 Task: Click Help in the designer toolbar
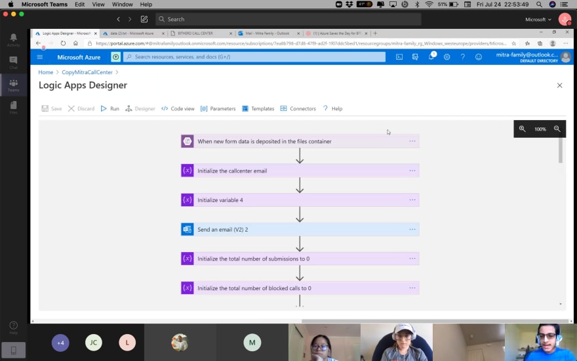[x=332, y=109]
